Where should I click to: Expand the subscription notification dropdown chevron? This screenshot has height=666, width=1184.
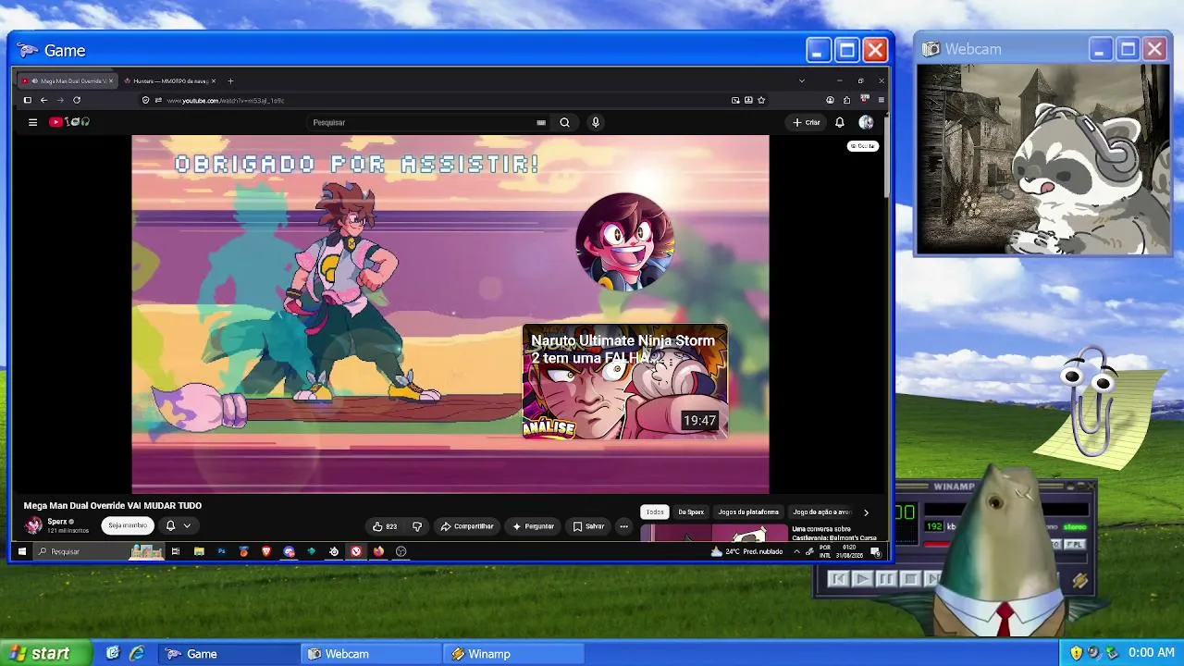tap(187, 525)
